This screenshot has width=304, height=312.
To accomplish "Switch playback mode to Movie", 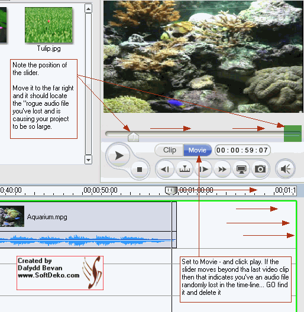I will tap(198, 150).
